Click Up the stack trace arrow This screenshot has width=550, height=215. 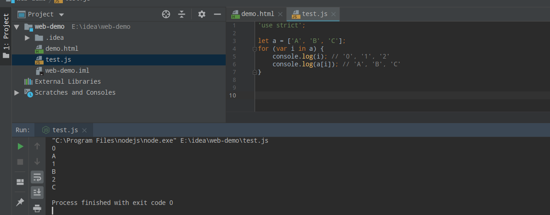[x=37, y=146]
